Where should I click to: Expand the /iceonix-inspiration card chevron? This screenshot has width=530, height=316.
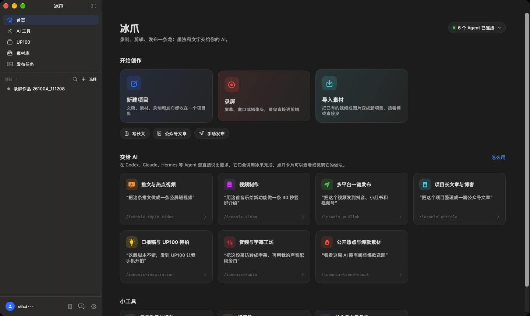(x=205, y=274)
